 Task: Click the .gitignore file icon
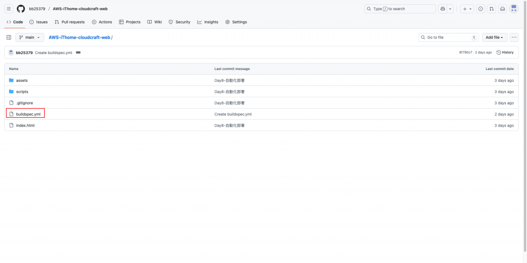pyautogui.click(x=11, y=103)
